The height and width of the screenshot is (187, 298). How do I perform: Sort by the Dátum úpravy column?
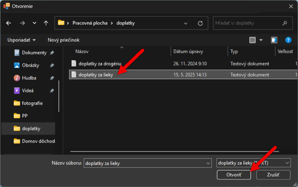point(188,52)
